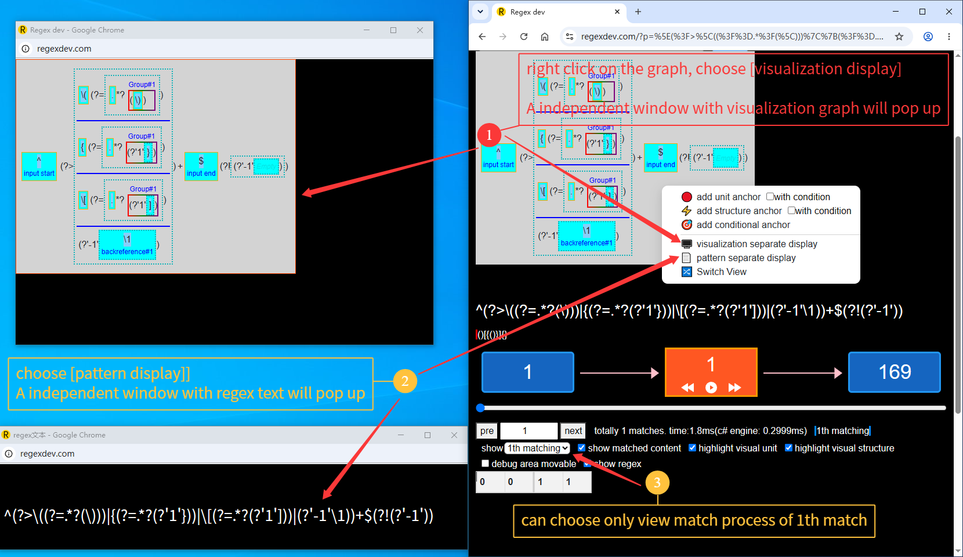
Task: Click backreference#1 node in visualization popup
Action: click(x=127, y=245)
